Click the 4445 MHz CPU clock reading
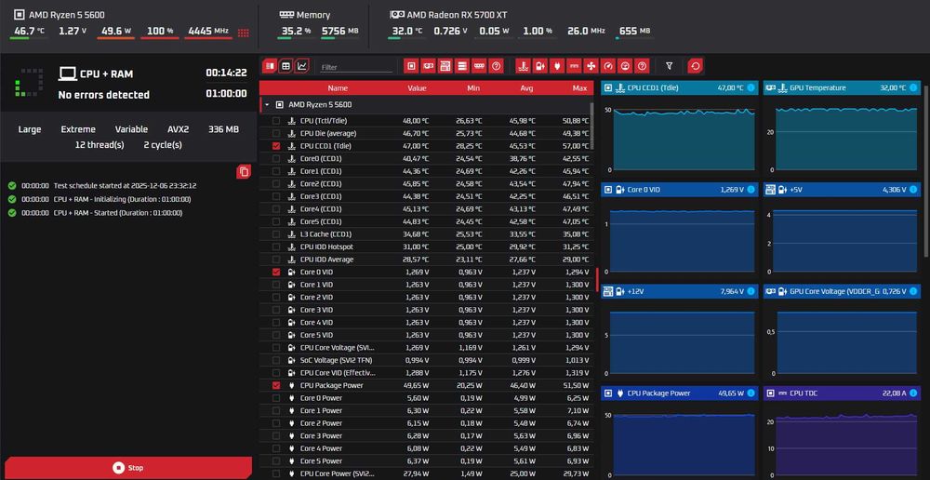 (207, 31)
